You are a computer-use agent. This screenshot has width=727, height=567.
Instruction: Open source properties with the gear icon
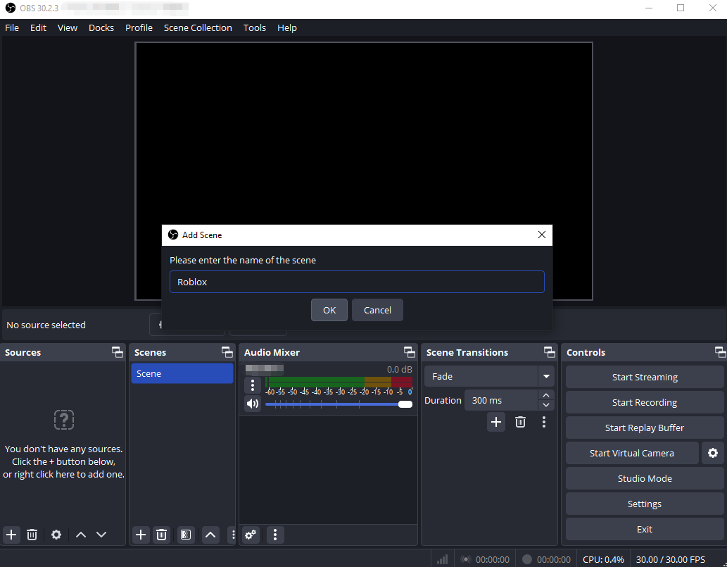pos(56,535)
